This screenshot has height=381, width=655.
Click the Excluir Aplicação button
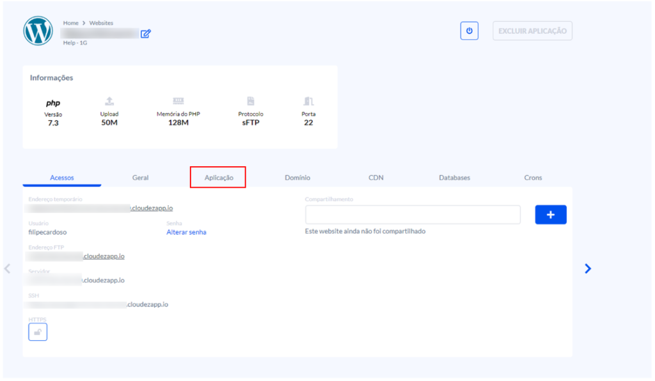[532, 31]
